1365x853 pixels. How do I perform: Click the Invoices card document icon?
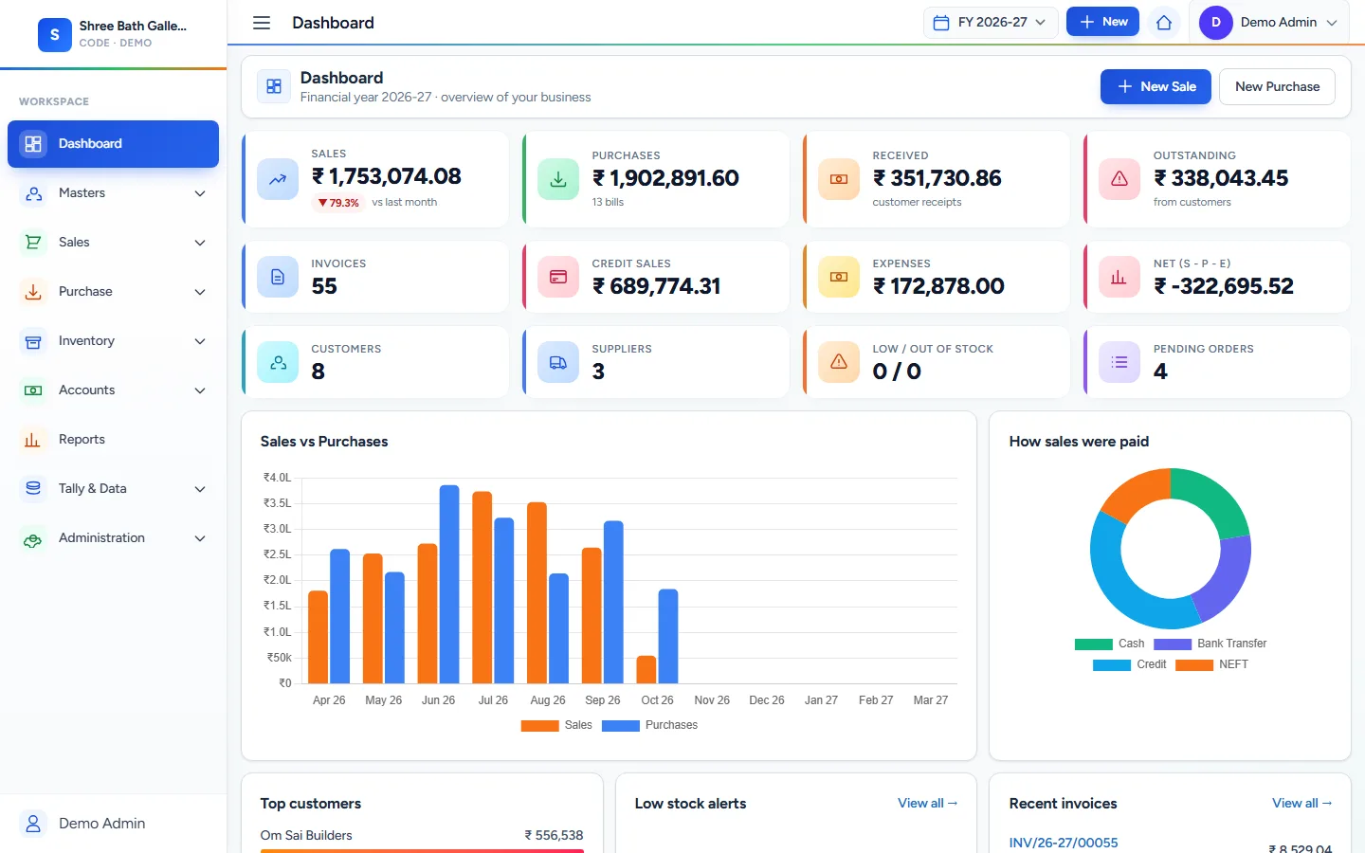[x=278, y=277]
